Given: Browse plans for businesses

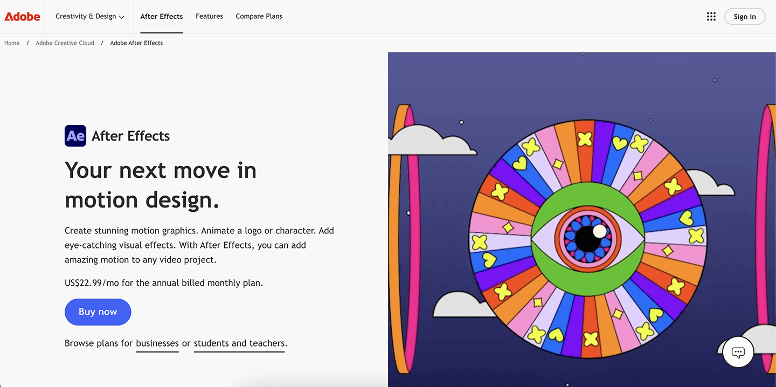Looking at the screenshot, I should pos(157,343).
